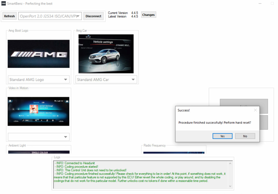This screenshot has width=278, height=194.
Task: Expand the Standard AMG Car dropdown
Action: point(106,79)
